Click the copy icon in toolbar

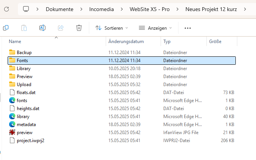click(x=6, y=28)
